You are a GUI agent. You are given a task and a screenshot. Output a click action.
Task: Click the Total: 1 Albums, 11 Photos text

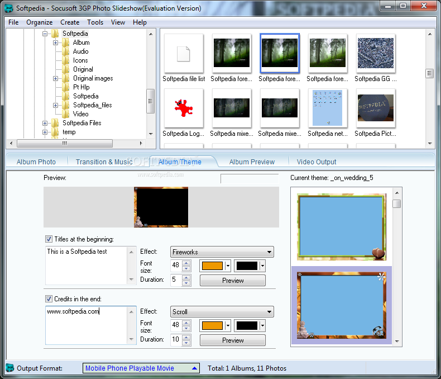pyautogui.click(x=247, y=368)
